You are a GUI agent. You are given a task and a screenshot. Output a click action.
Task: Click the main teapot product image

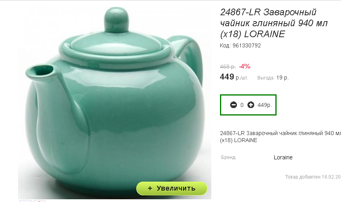point(115,102)
